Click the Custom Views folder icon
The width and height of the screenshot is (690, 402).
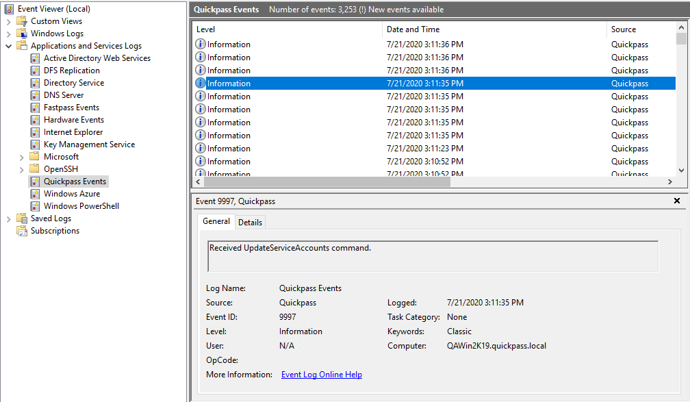(x=22, y=21)
